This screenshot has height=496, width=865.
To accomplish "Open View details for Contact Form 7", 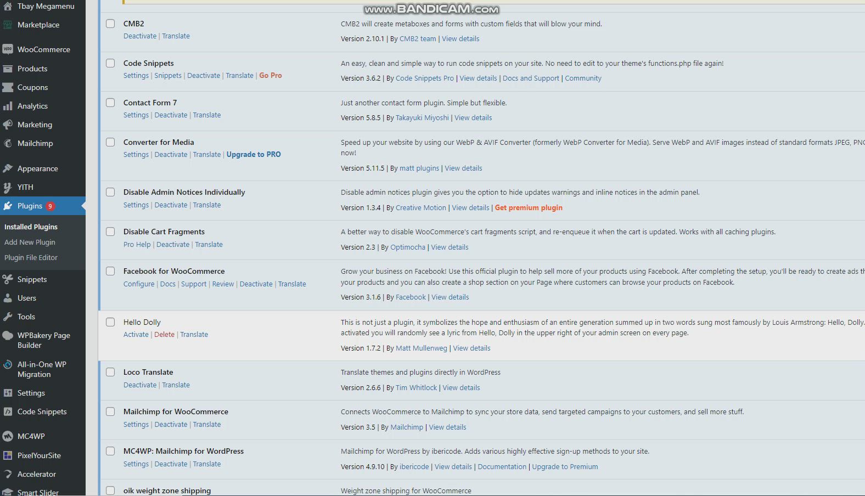I will 473,117.
